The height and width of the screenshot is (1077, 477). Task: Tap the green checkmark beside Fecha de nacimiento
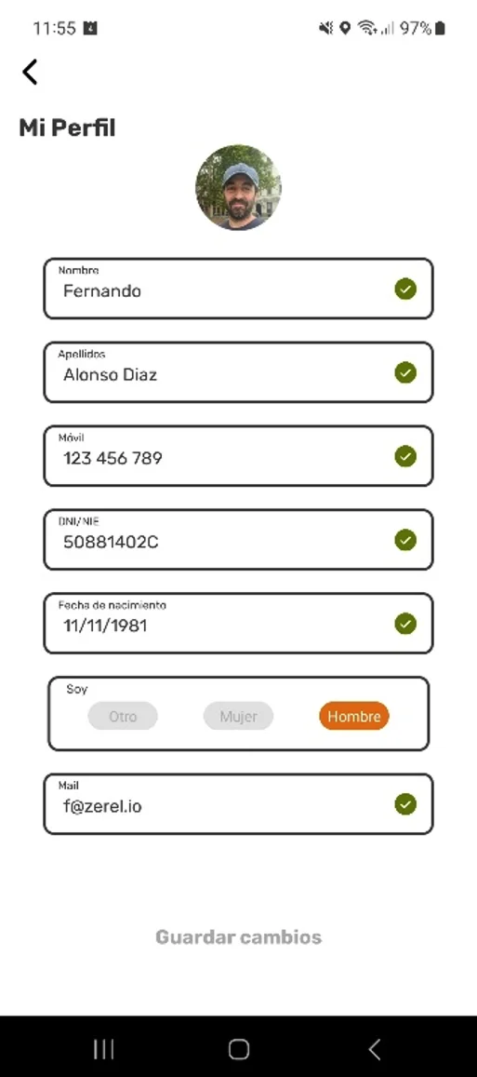tap(405, 624)
